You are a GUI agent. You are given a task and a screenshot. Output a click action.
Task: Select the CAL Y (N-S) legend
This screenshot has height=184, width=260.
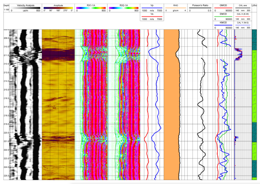pyautogui.click(x=242, y=23)
